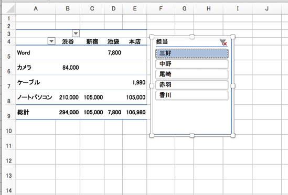Click the カメラ row label
This screenshot has width=288, height=195.
(24, 68)
